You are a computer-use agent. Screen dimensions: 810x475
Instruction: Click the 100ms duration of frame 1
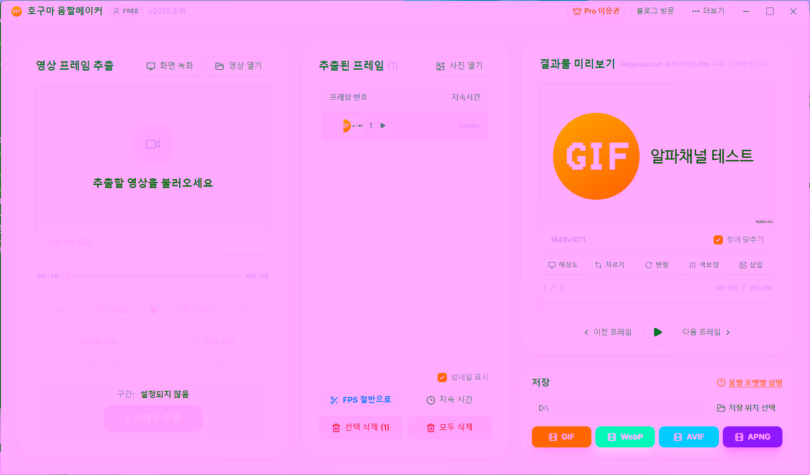click(469, 126)
